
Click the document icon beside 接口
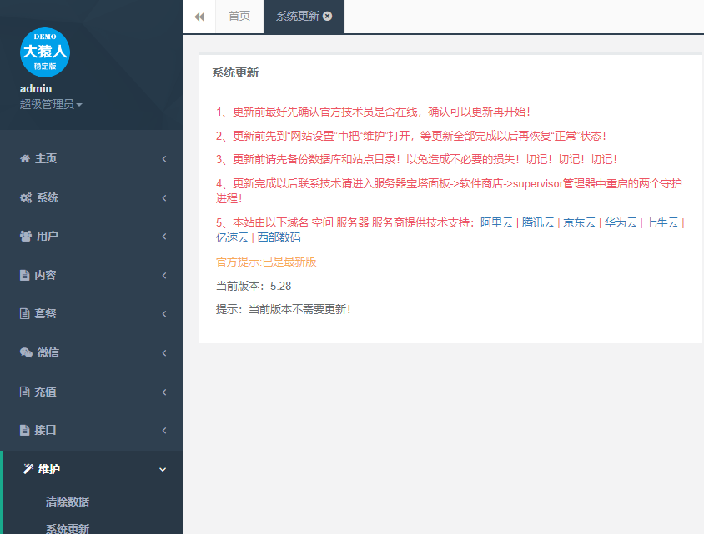click(25, 431)
